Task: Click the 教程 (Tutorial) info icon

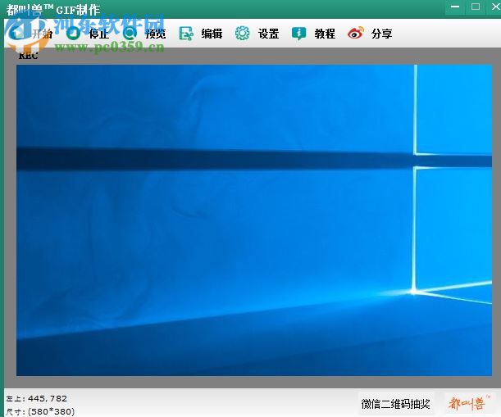Action: tap(298, 34)
